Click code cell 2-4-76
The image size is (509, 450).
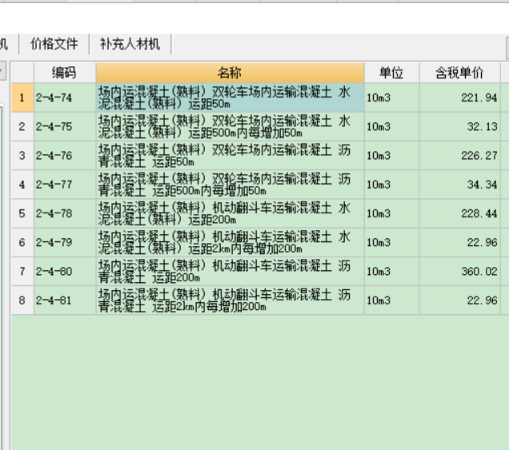(x=65, y=156)
